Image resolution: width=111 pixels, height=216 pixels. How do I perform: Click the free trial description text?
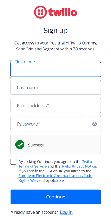coord(56,46)
